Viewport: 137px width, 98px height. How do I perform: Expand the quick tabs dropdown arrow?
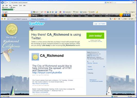10,19
